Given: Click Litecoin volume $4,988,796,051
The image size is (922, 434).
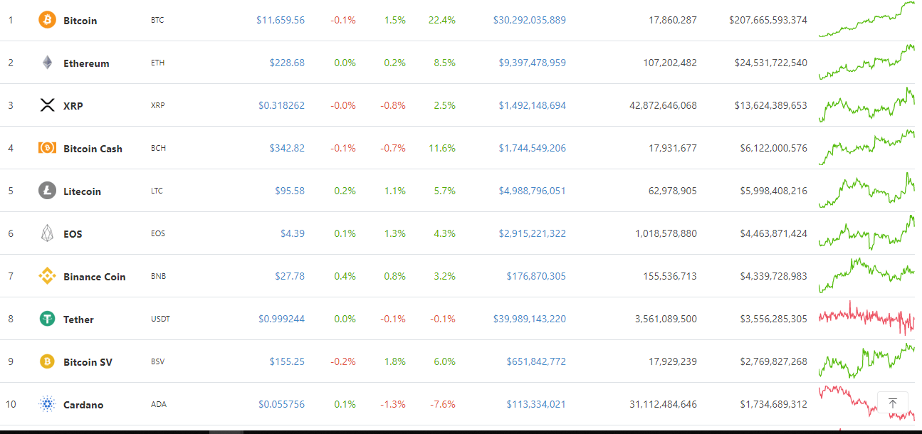Looking at the screenshot, I should [x=533, y=191].
